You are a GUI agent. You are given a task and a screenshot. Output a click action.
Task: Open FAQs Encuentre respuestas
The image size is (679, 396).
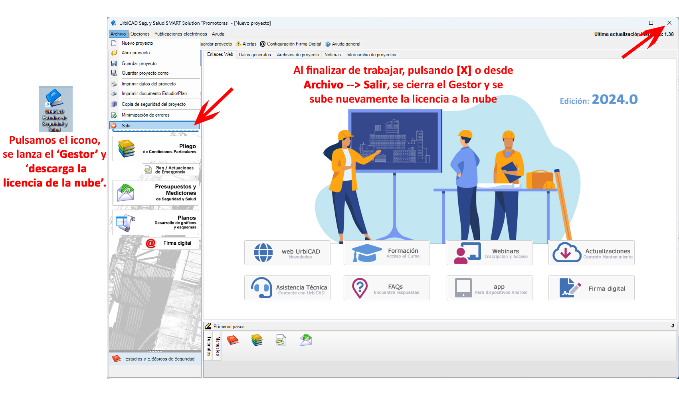click(x=387, y=288)
